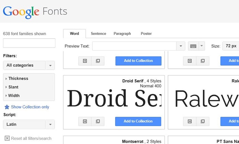This screenshot has height=144, width=239.
Task: Click quick-use arrow icon in Raleway card
Action: 189,122
